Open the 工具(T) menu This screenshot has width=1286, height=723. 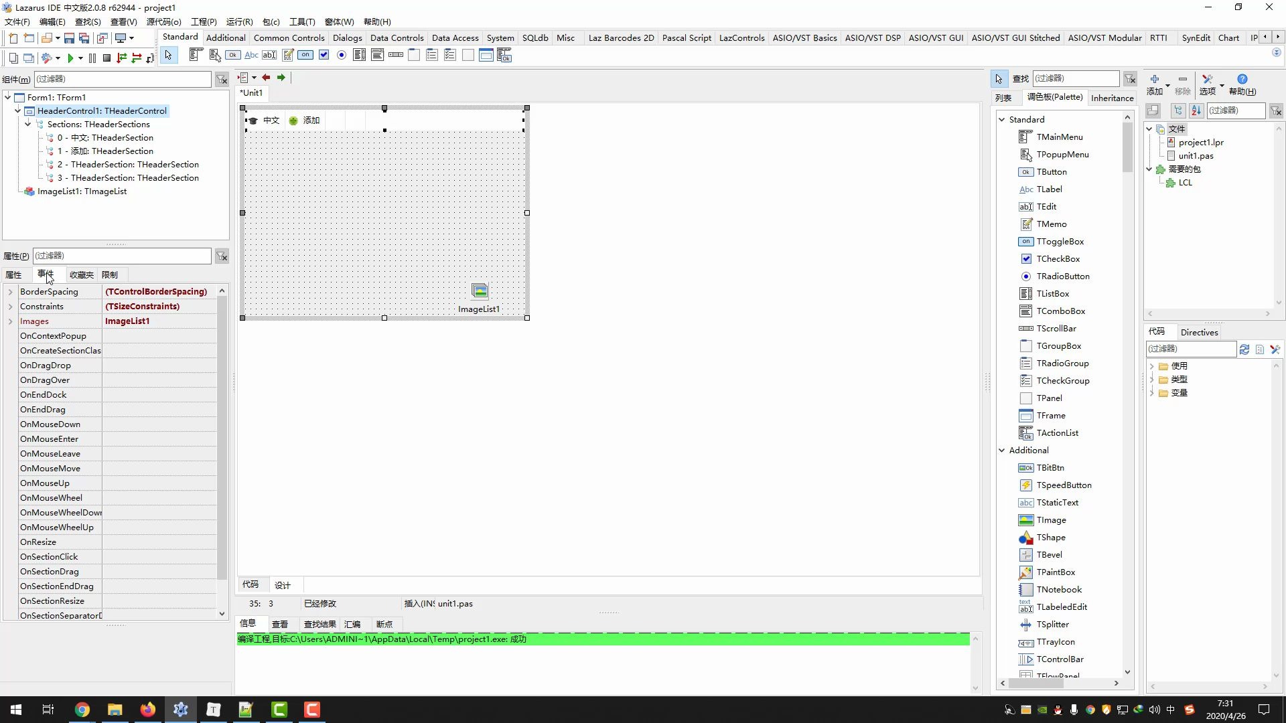pos(301,21)
